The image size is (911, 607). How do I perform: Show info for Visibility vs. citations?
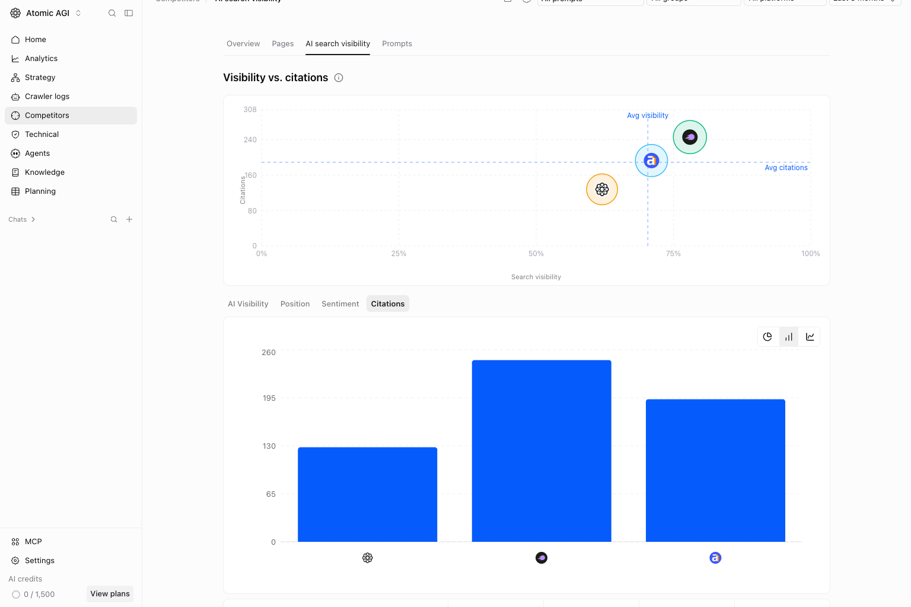pyautogui.click(x=339, y=78)
